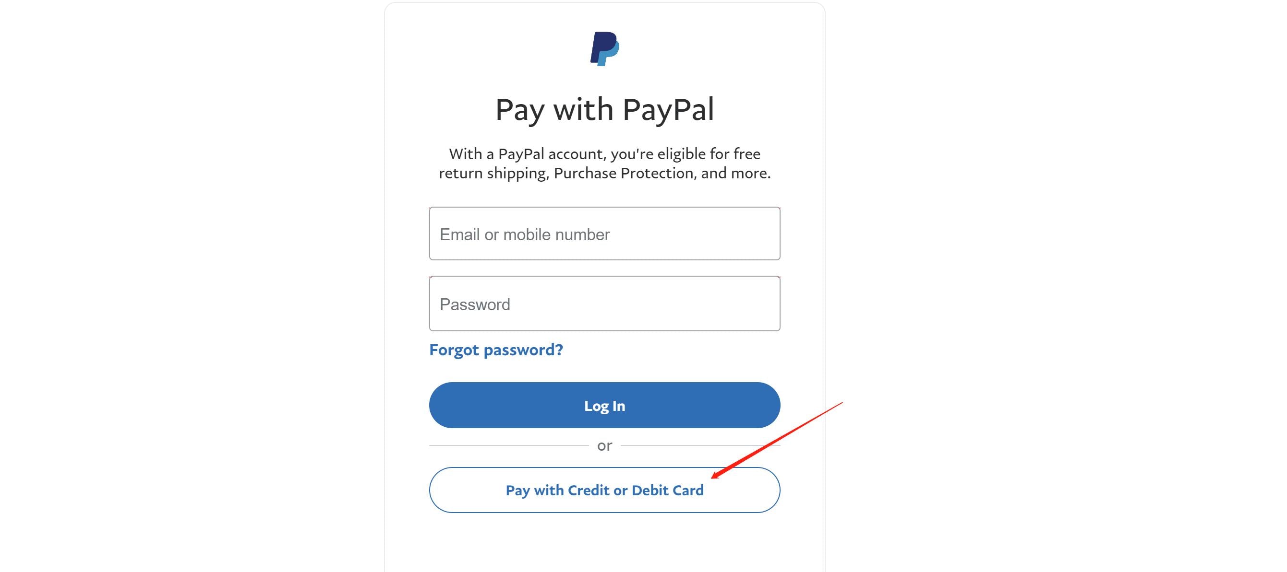1287x572 pixels.
Task: Click the PayPal logo icon
Action: tap(604, 48)
